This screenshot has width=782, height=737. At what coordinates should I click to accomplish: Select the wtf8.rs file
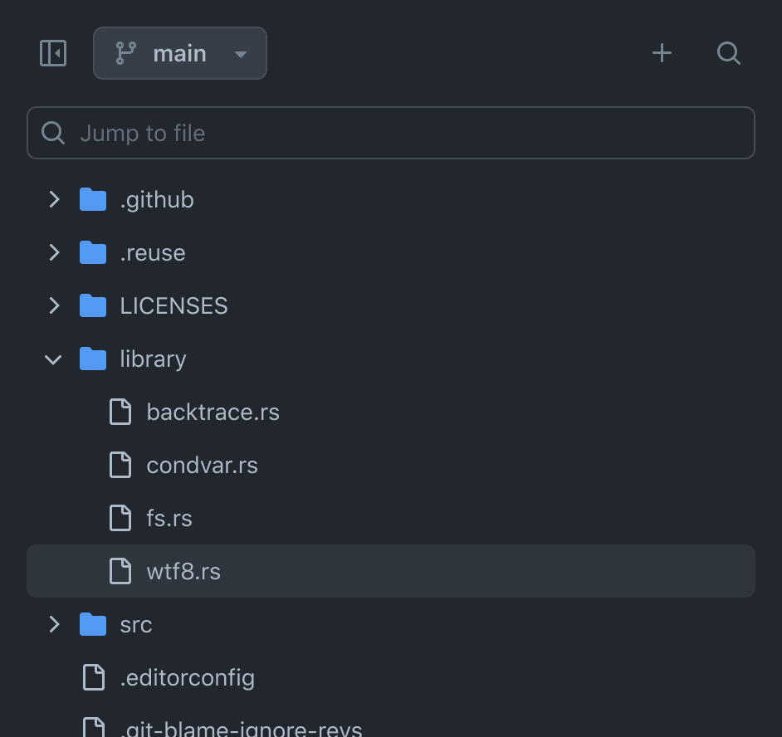pos(183,571)
